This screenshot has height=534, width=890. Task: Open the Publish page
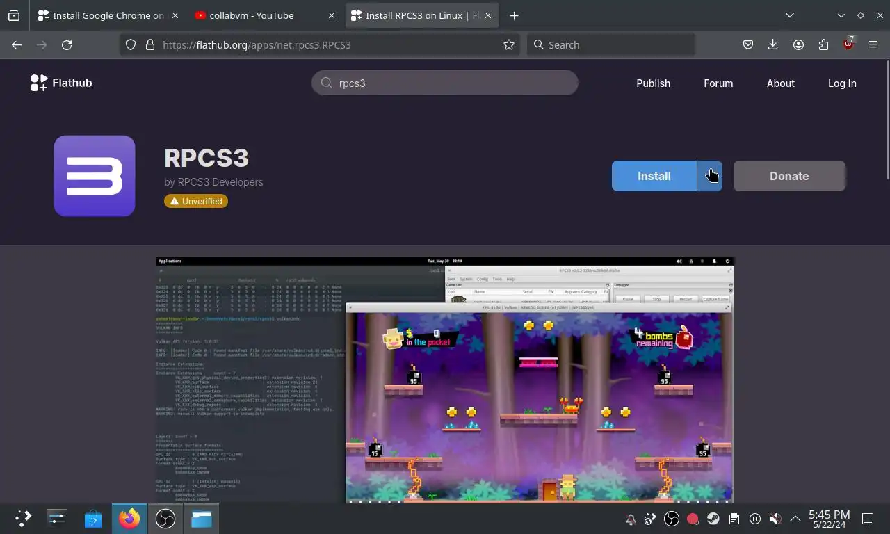coord(653,83)
